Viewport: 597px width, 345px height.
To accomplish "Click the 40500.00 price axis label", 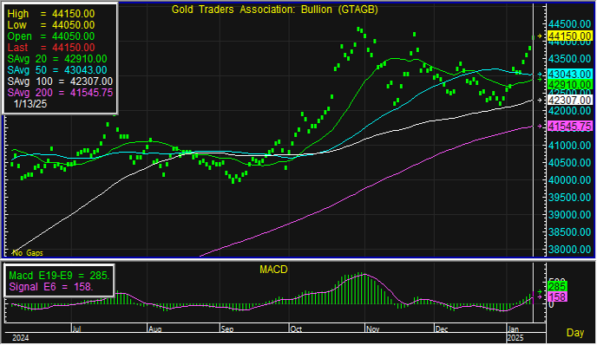I will tap(569, 163).
